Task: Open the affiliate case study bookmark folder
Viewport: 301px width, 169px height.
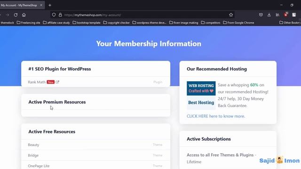Action: point(56,23)
